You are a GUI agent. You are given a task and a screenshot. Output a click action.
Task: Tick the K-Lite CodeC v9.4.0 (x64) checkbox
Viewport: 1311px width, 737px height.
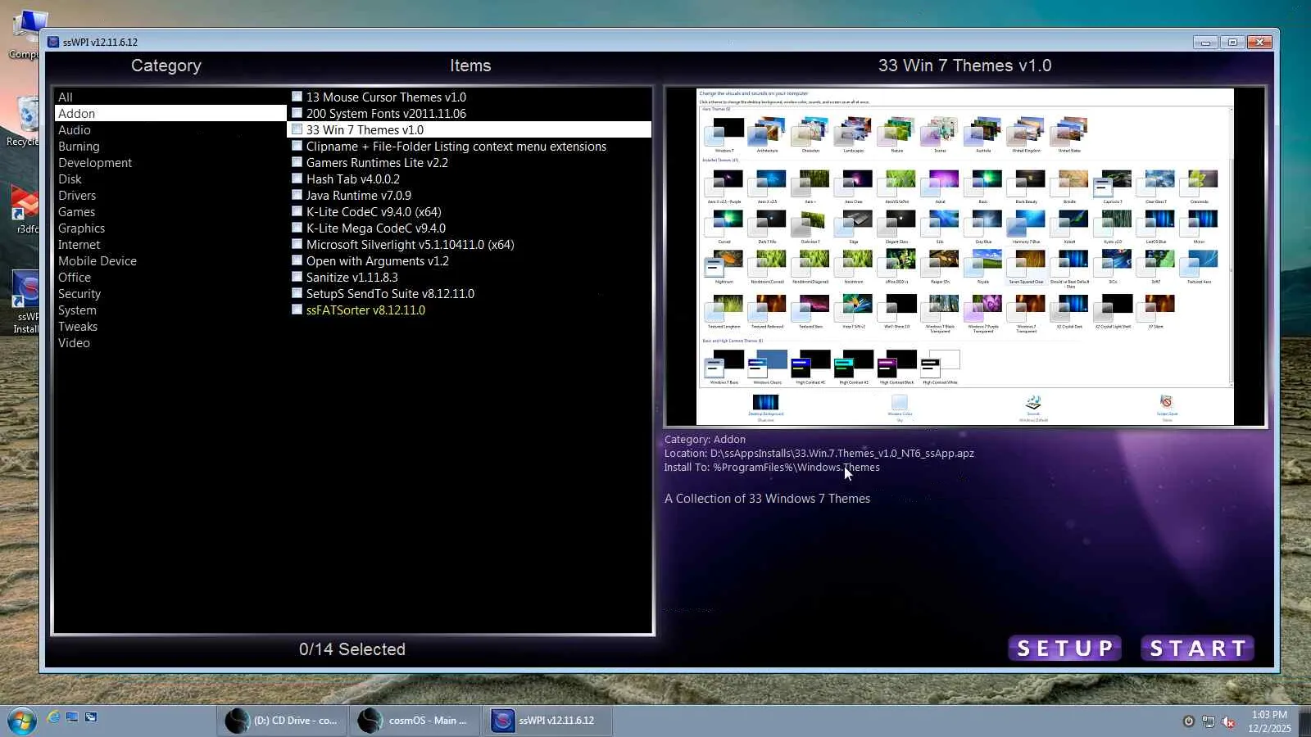pyautogui.click(x=297, y=211)
